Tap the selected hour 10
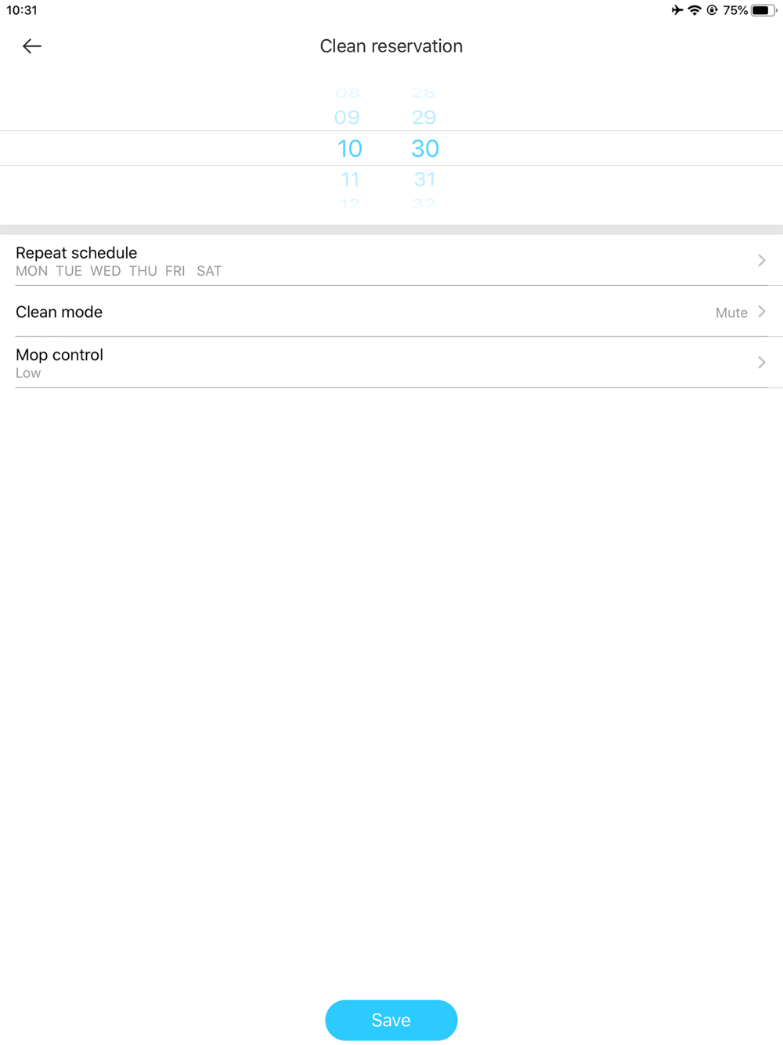The image size is (783, 1045). coord(349,148)
